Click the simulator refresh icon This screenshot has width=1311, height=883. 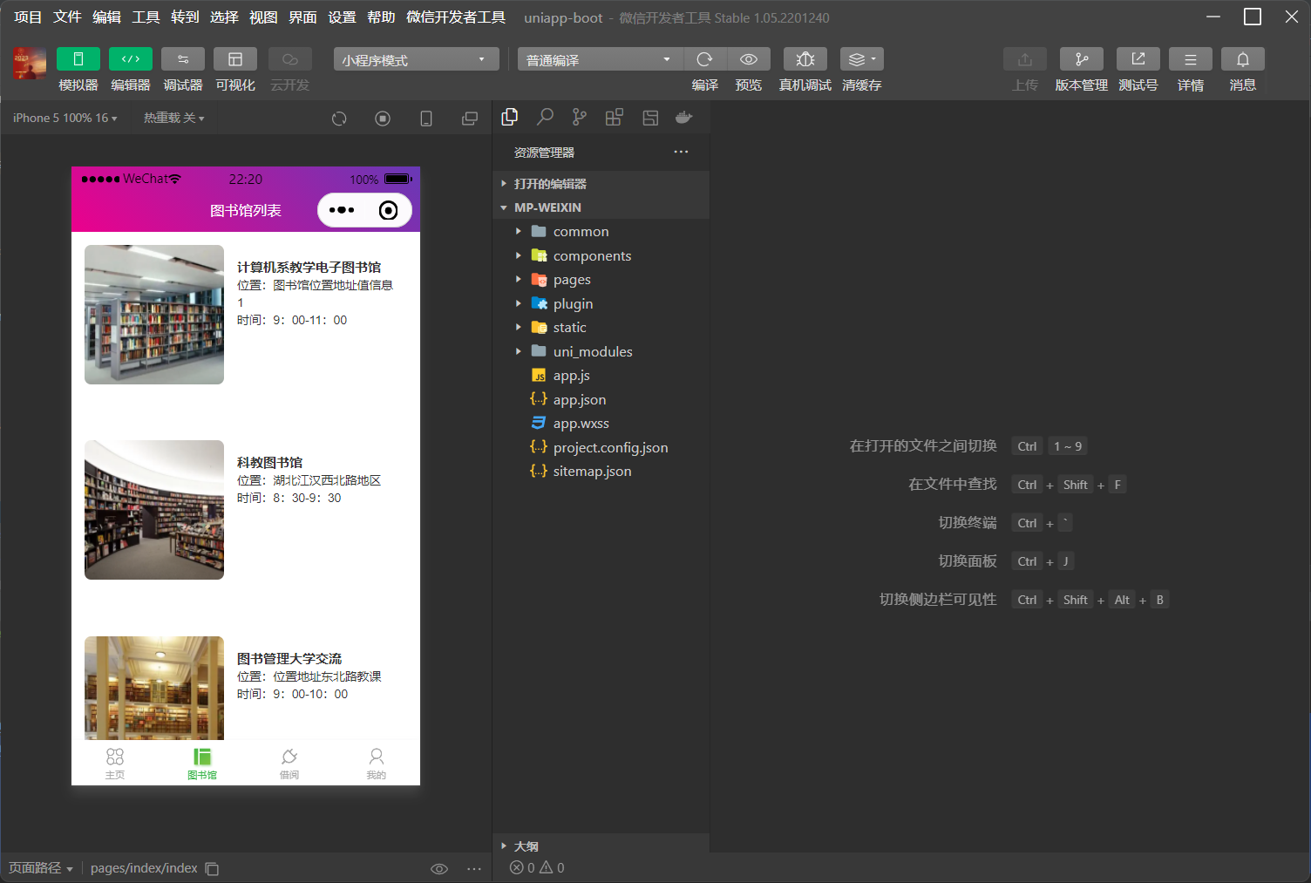tap(340, 119)
